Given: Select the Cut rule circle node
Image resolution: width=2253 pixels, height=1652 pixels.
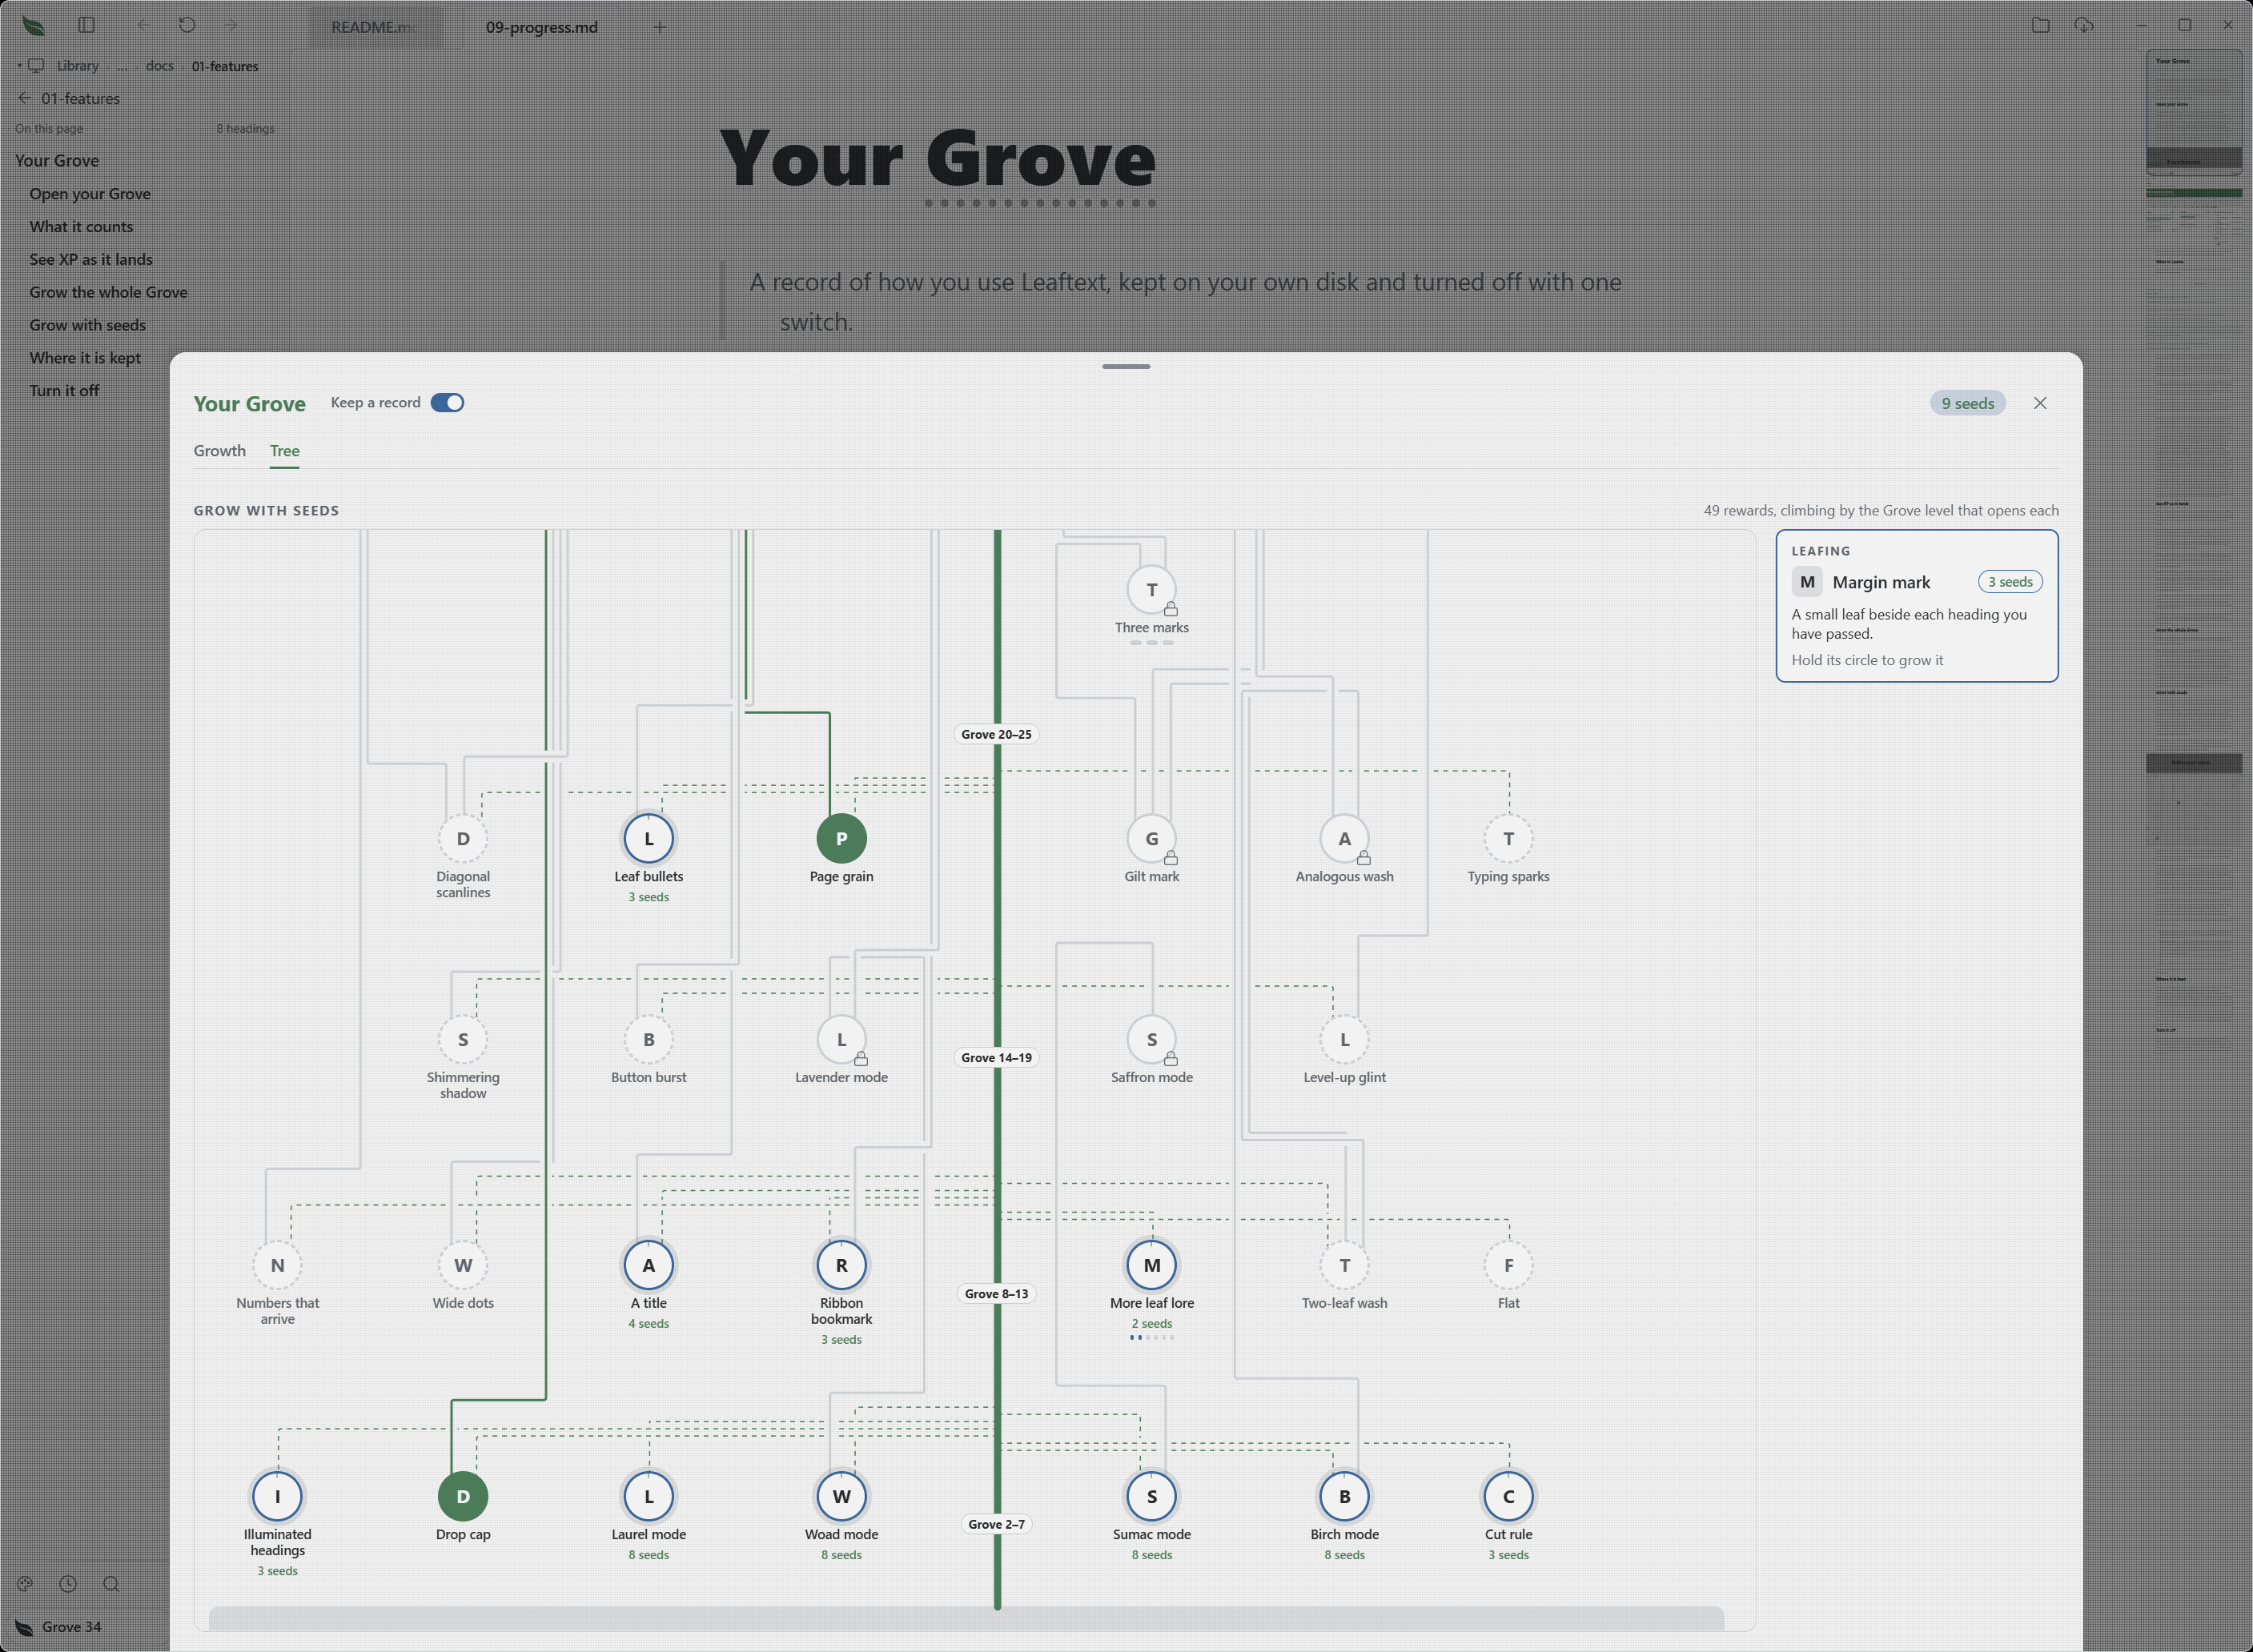Looking at the screenshot, I should (x=1508, y=1496).
